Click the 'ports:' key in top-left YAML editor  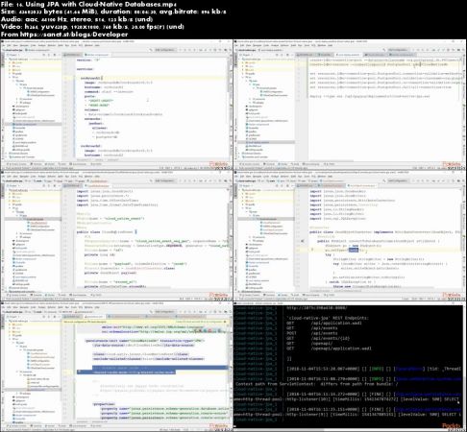tap(90, 96)
